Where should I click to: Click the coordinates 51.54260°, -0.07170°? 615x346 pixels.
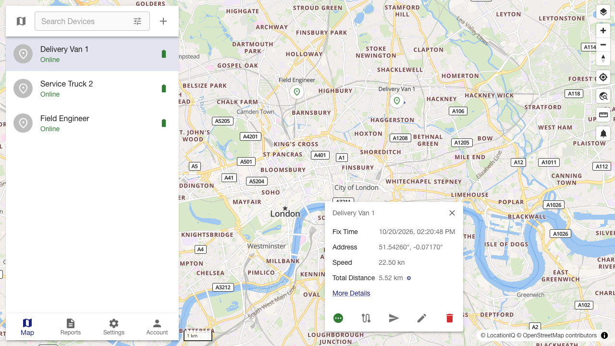[411, 247]
